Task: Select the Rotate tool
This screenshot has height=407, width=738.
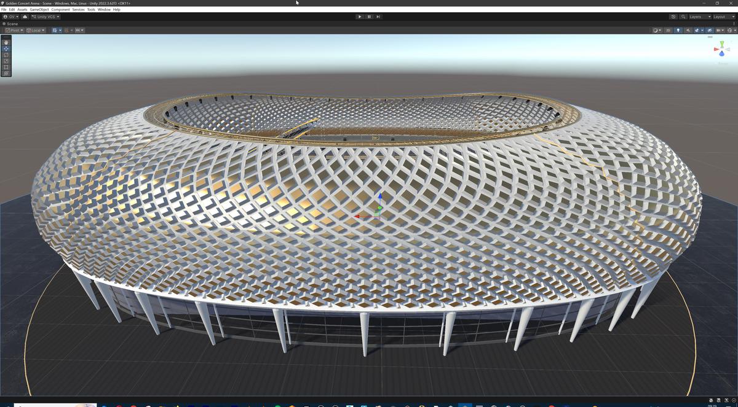Action: 6,55
